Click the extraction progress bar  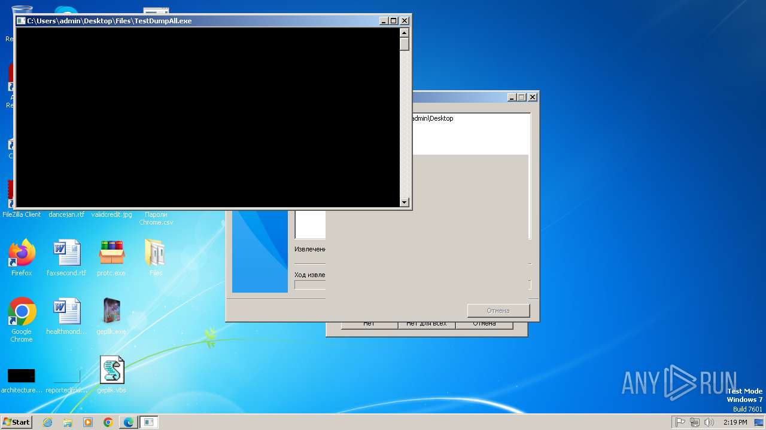(x=412, y=285)
